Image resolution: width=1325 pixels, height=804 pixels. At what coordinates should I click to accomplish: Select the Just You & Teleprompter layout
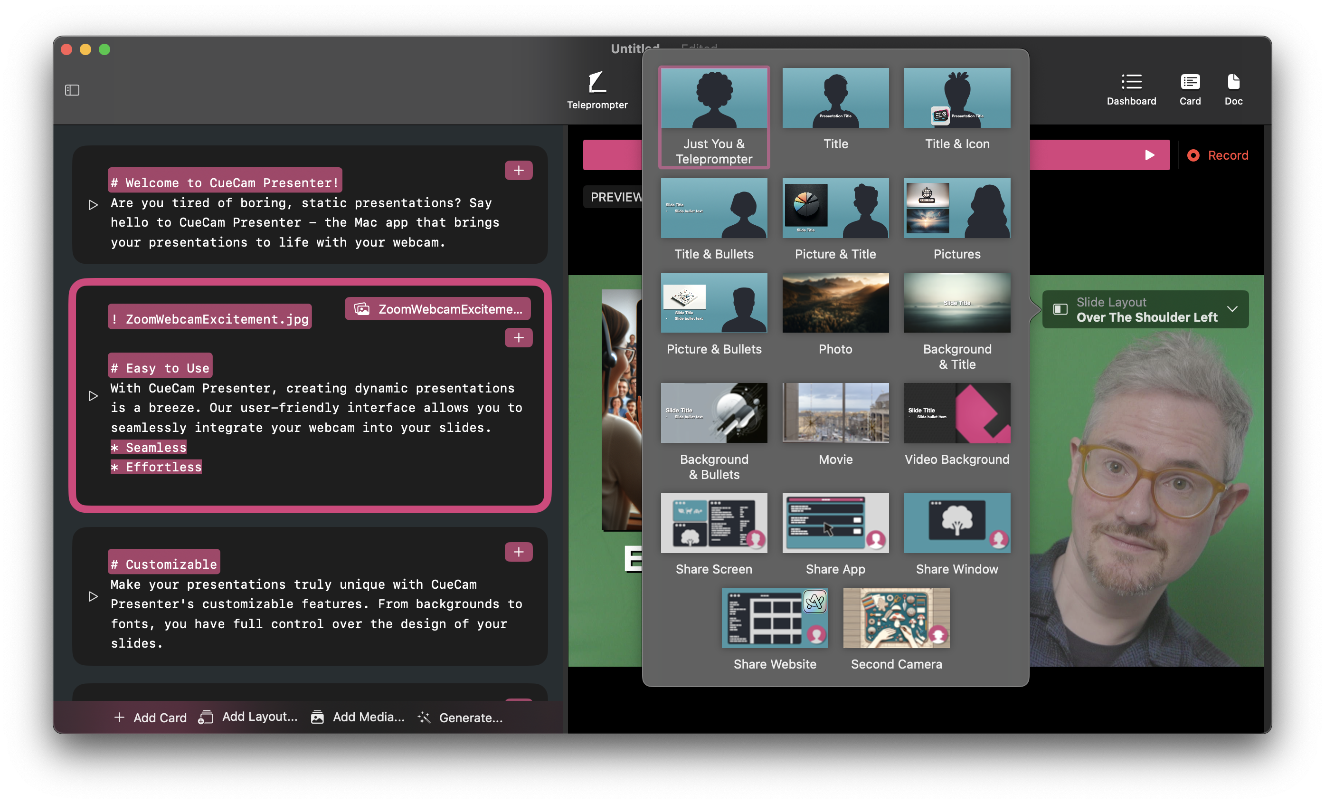[x=714, y=117]
